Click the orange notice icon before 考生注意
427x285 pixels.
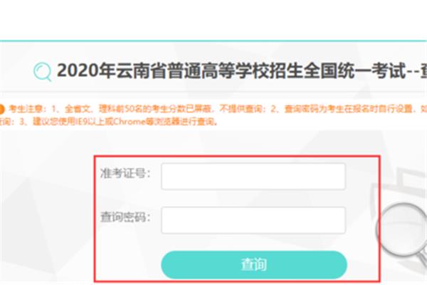tap(1, 109)
